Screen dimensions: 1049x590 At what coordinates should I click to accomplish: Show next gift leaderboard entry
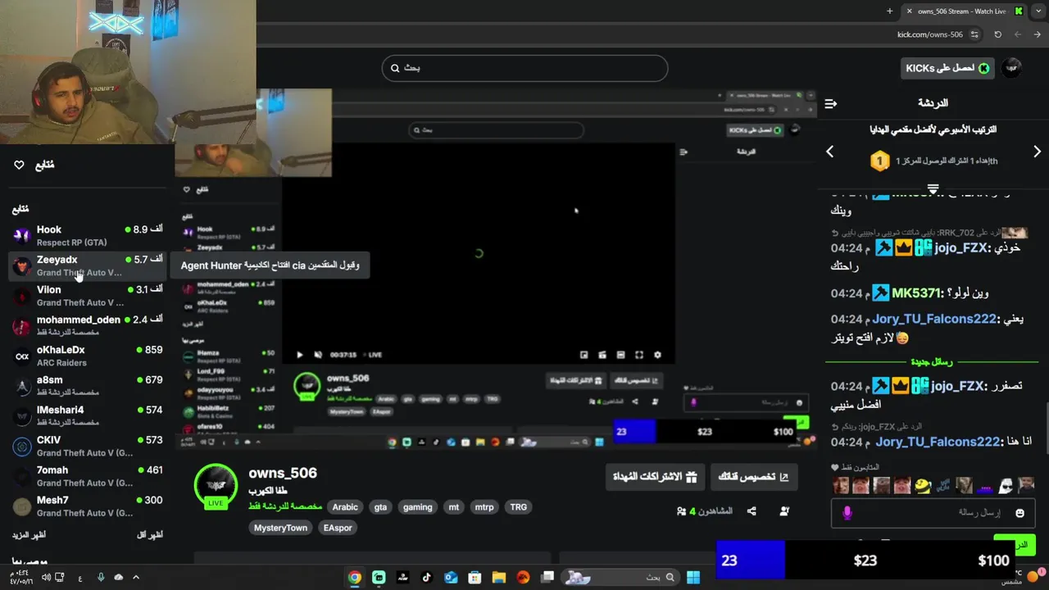pos(1037,152)
